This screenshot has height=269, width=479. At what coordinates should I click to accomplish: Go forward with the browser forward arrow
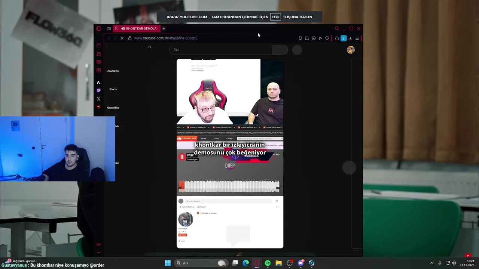pyautogui.click(x=115, y=38)
